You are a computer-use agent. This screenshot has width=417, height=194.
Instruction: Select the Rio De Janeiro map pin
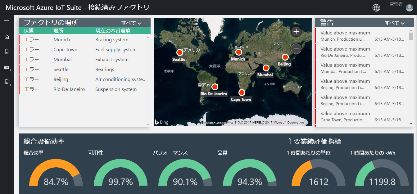215,87
